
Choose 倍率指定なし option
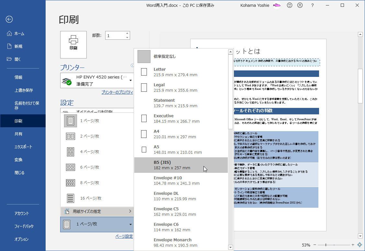[x=181, y=57]
